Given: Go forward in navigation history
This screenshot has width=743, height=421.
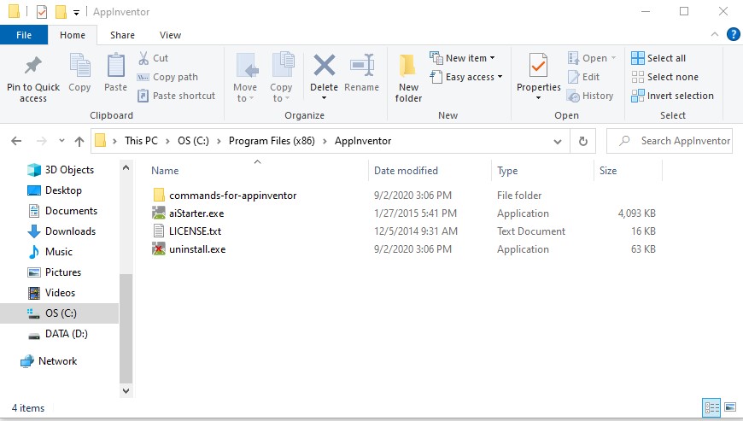Looking at the screenshot, I should coord(42,141).
